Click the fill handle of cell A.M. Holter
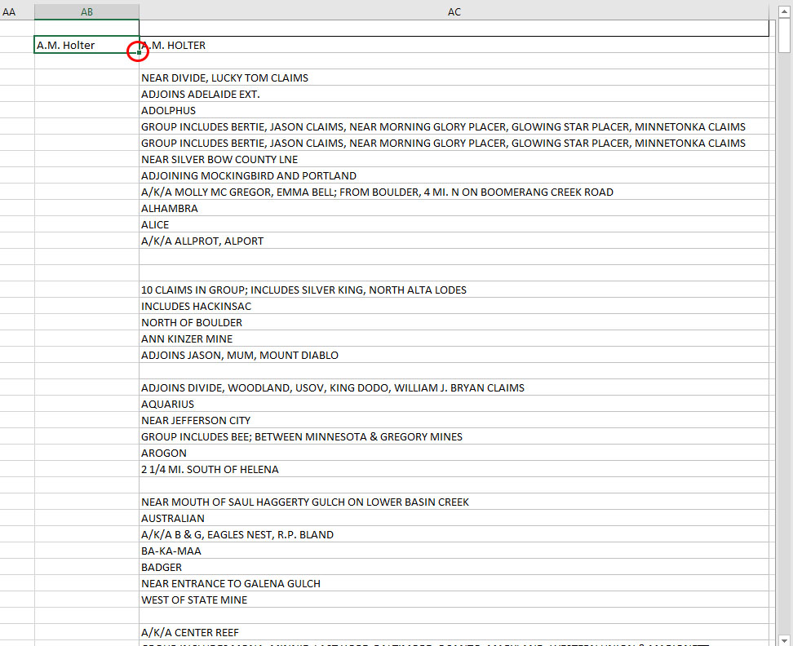 (x=139, y=53)
